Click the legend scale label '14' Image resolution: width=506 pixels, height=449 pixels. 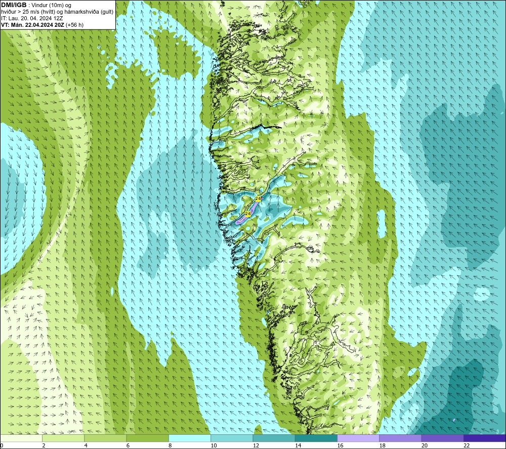click(x=298, y=445)
